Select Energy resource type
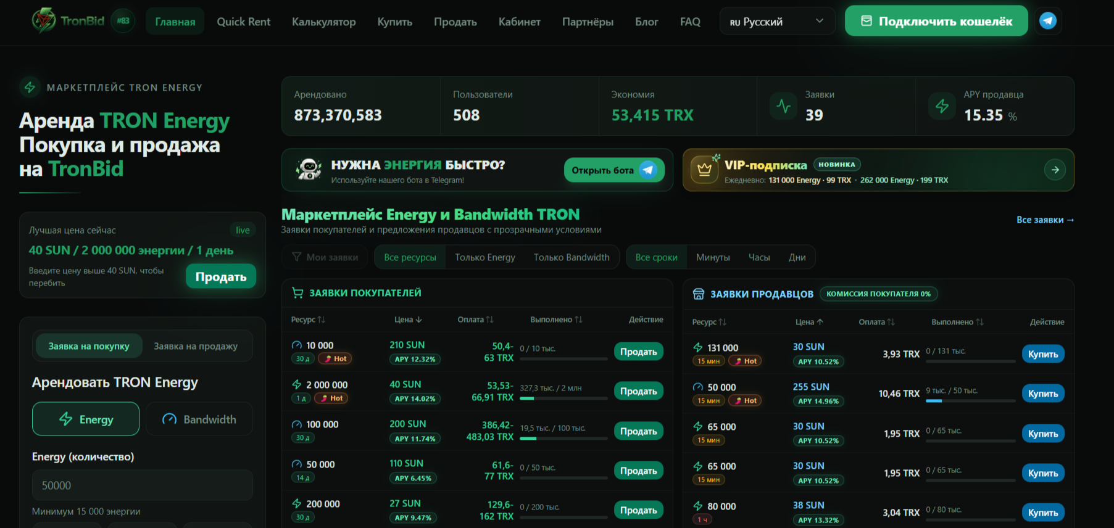1114x528 pixels. click(x=86, y=419)
